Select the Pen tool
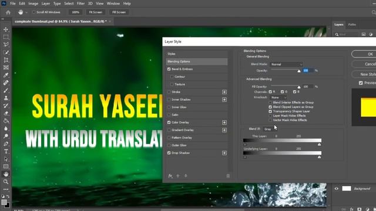Viewport: 376px width, 211px height. (6, 144)
